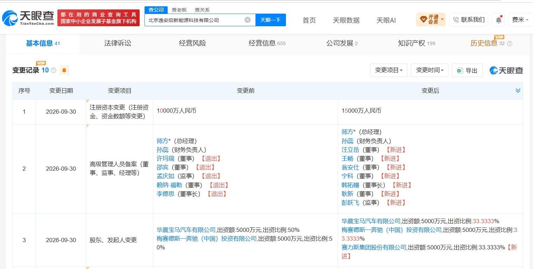The width and height of the screenshot is (533, 269).
Task: Click the help icon beside 历史信息 32
Action: point(510,44)
